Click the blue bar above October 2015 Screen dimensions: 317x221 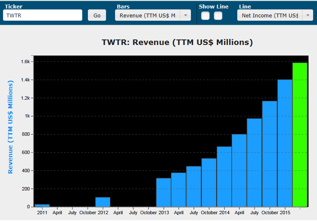(269, 154)
